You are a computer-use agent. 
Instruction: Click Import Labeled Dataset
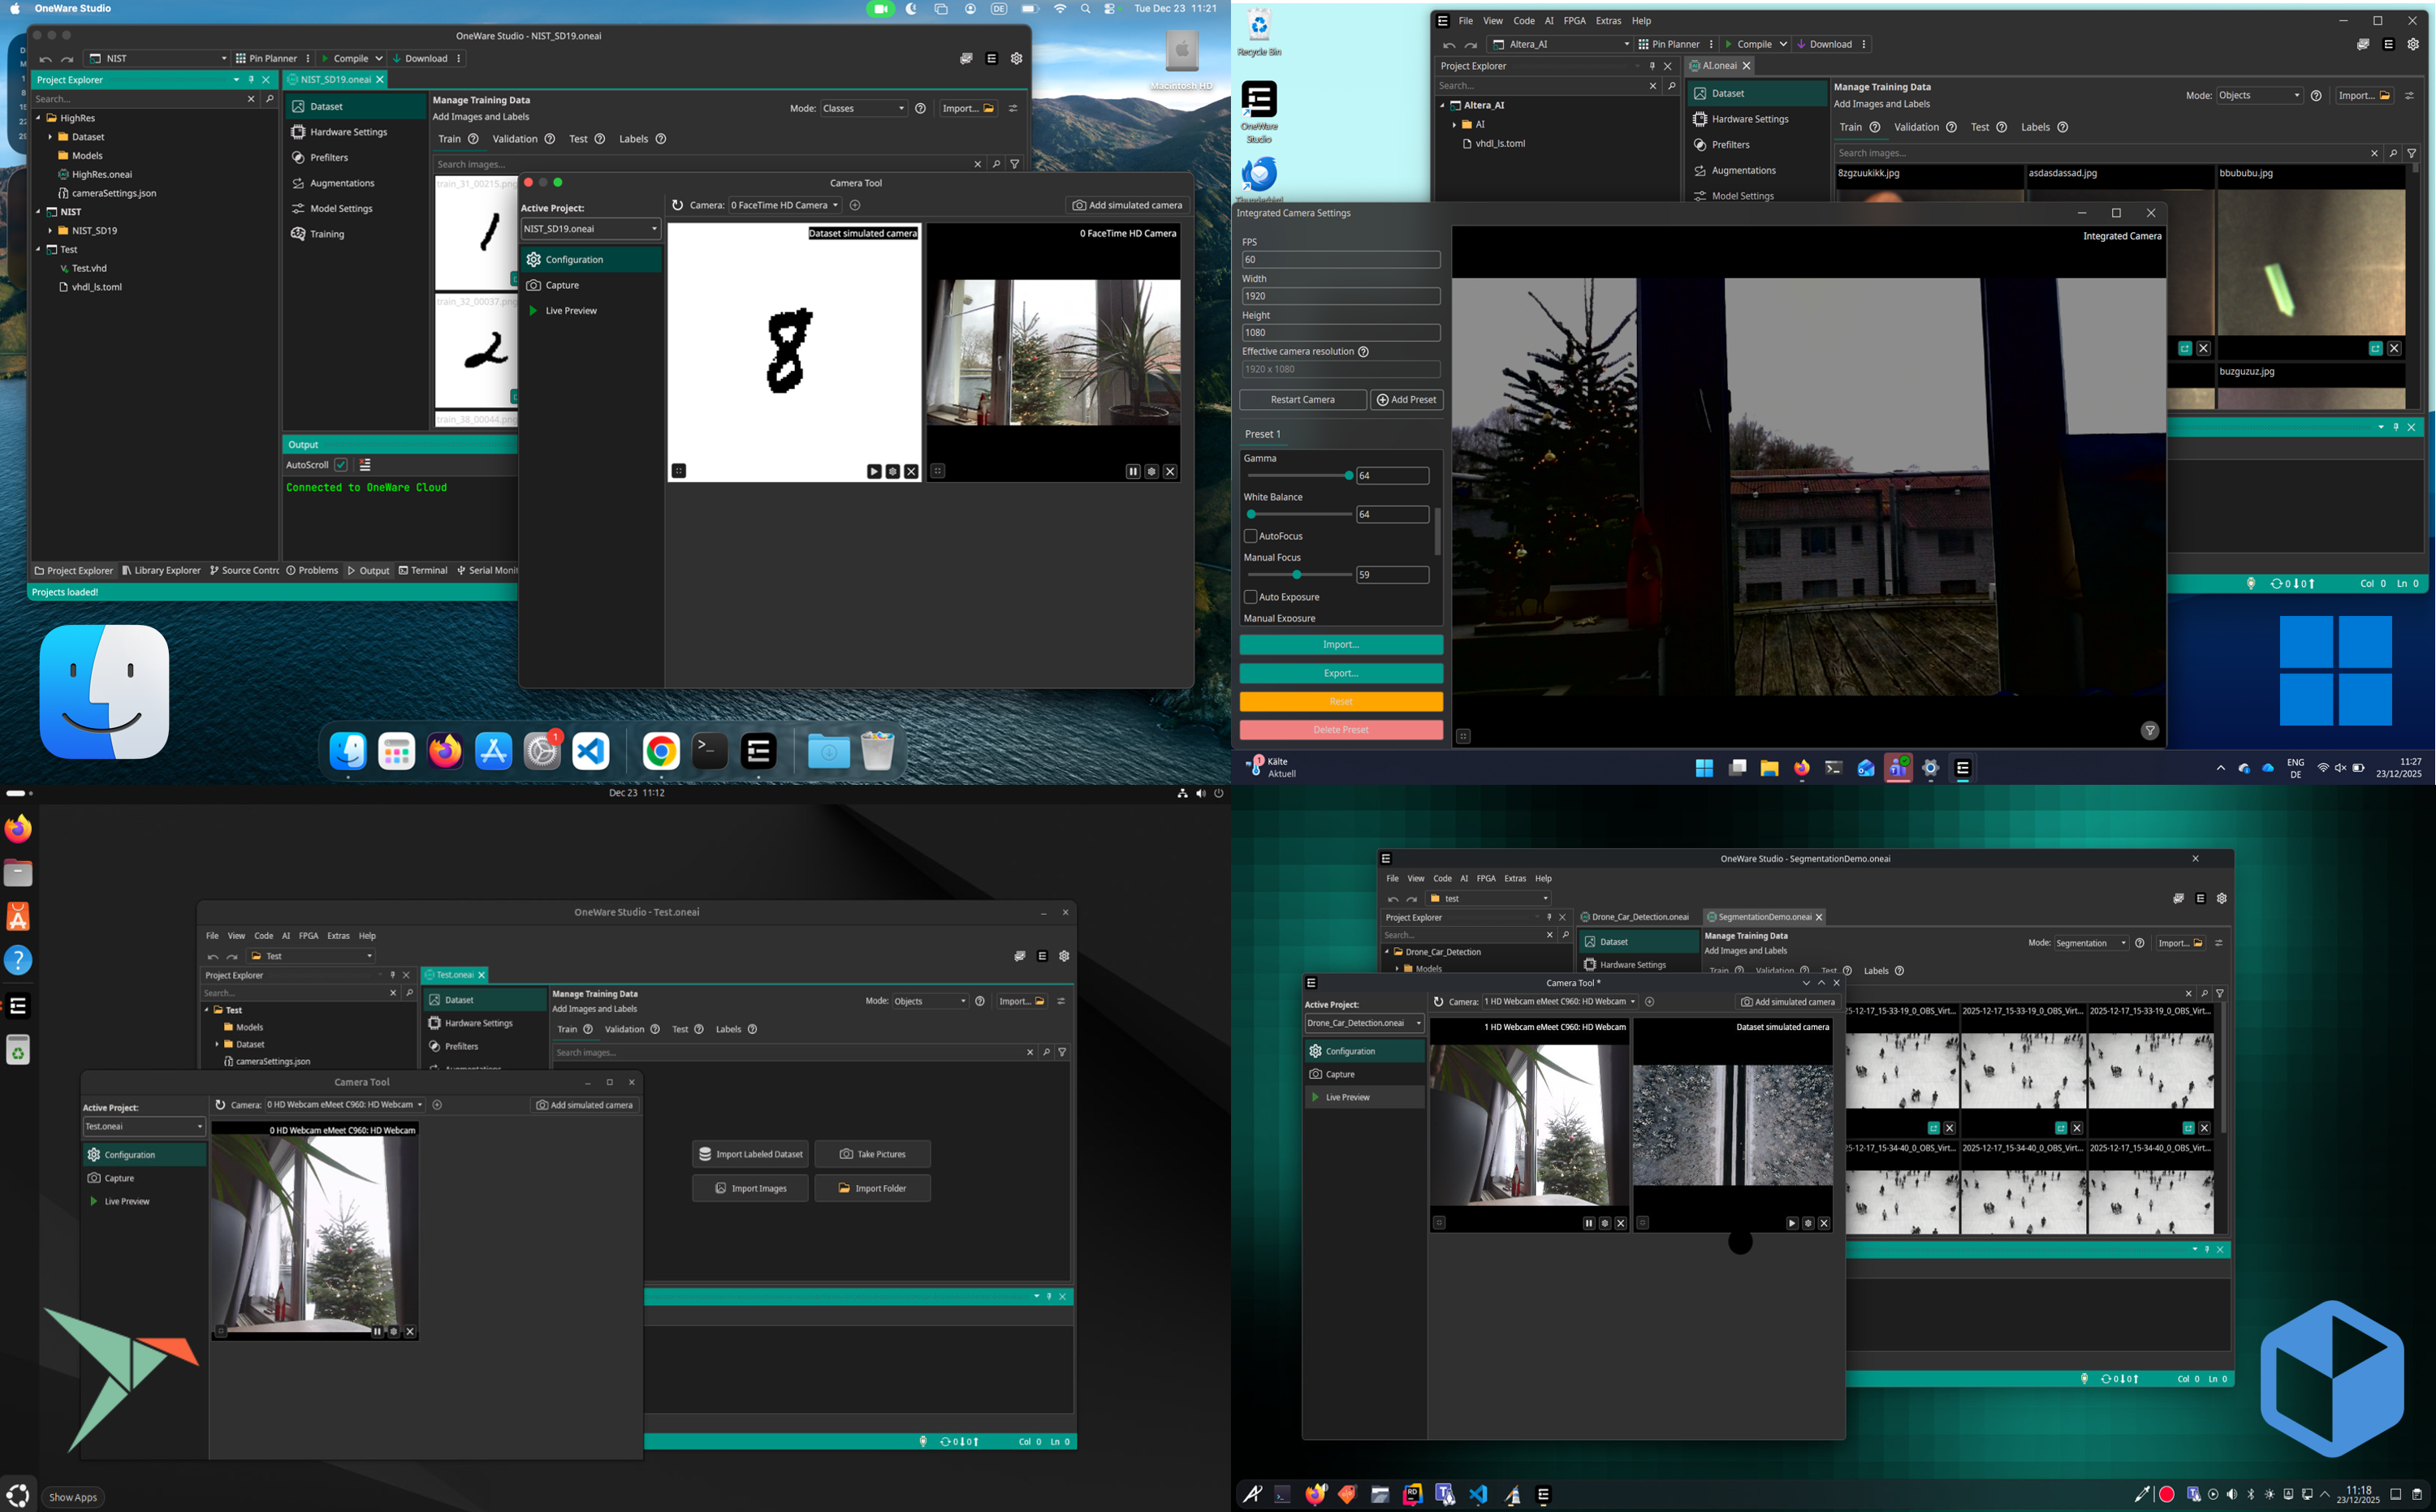pyautogui.click(x=749, y=1153)
